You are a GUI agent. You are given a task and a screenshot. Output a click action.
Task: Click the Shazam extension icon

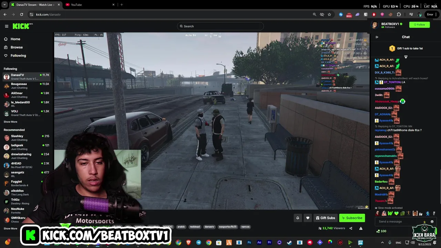point(341,14)
